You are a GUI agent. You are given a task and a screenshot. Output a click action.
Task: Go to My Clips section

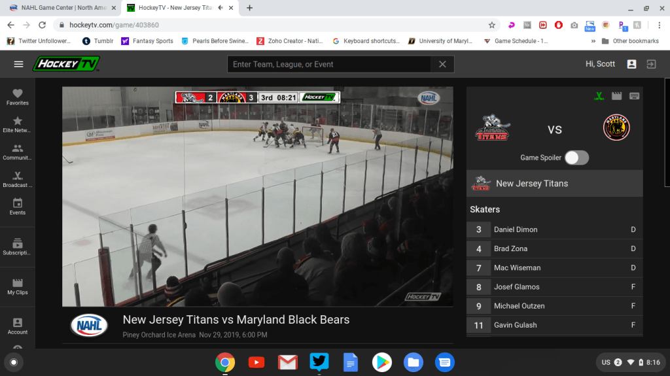point(18,286)
